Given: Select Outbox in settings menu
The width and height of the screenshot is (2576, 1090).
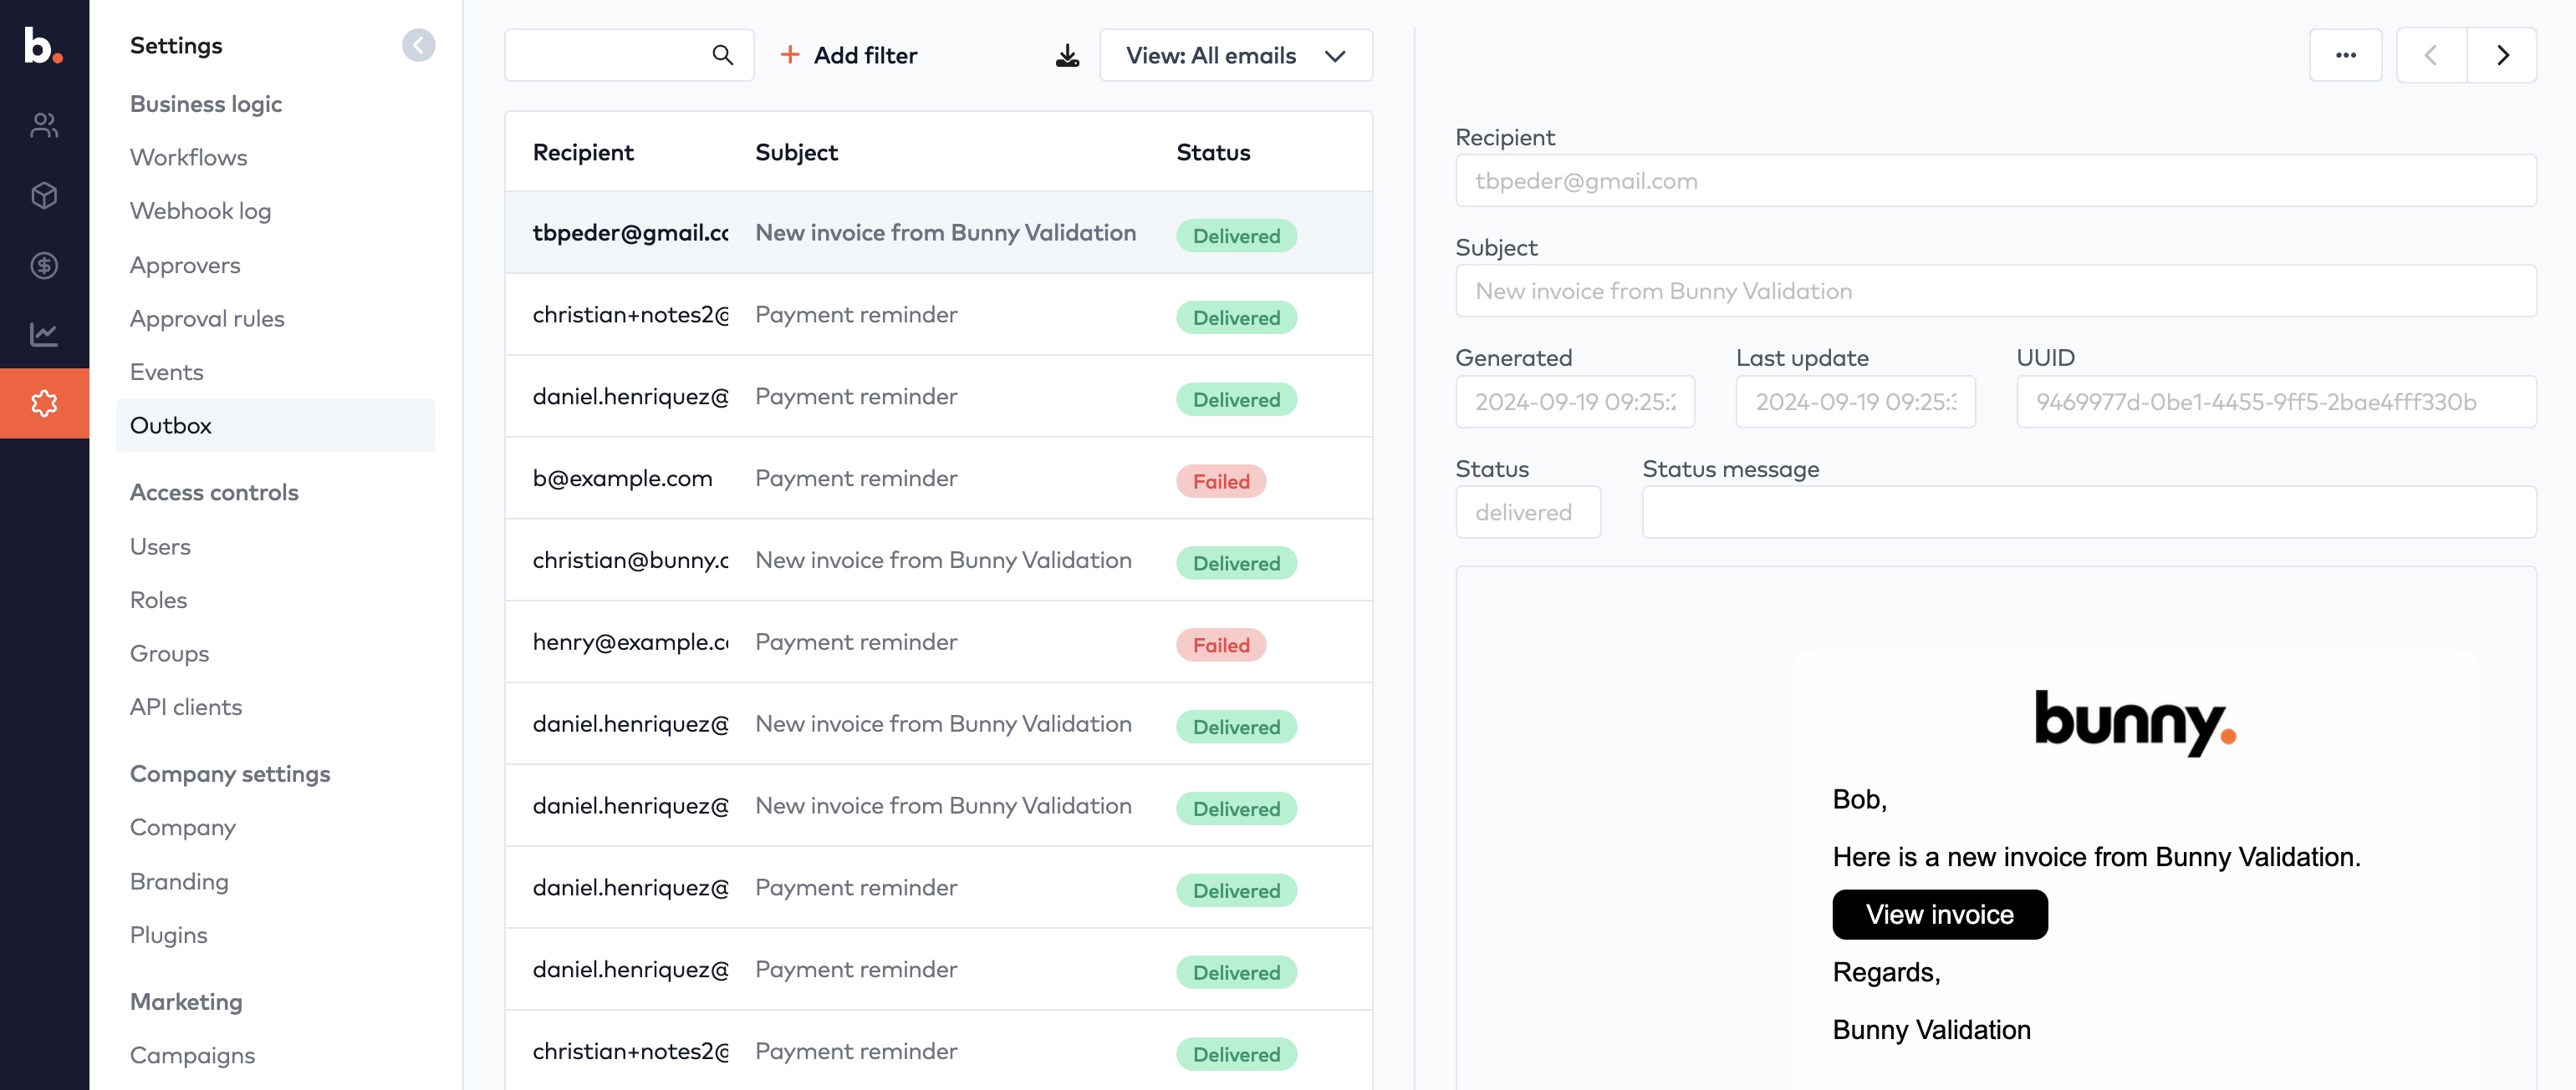Looking at the screenshot, I should pyautogui.click(x=276, y=426).
